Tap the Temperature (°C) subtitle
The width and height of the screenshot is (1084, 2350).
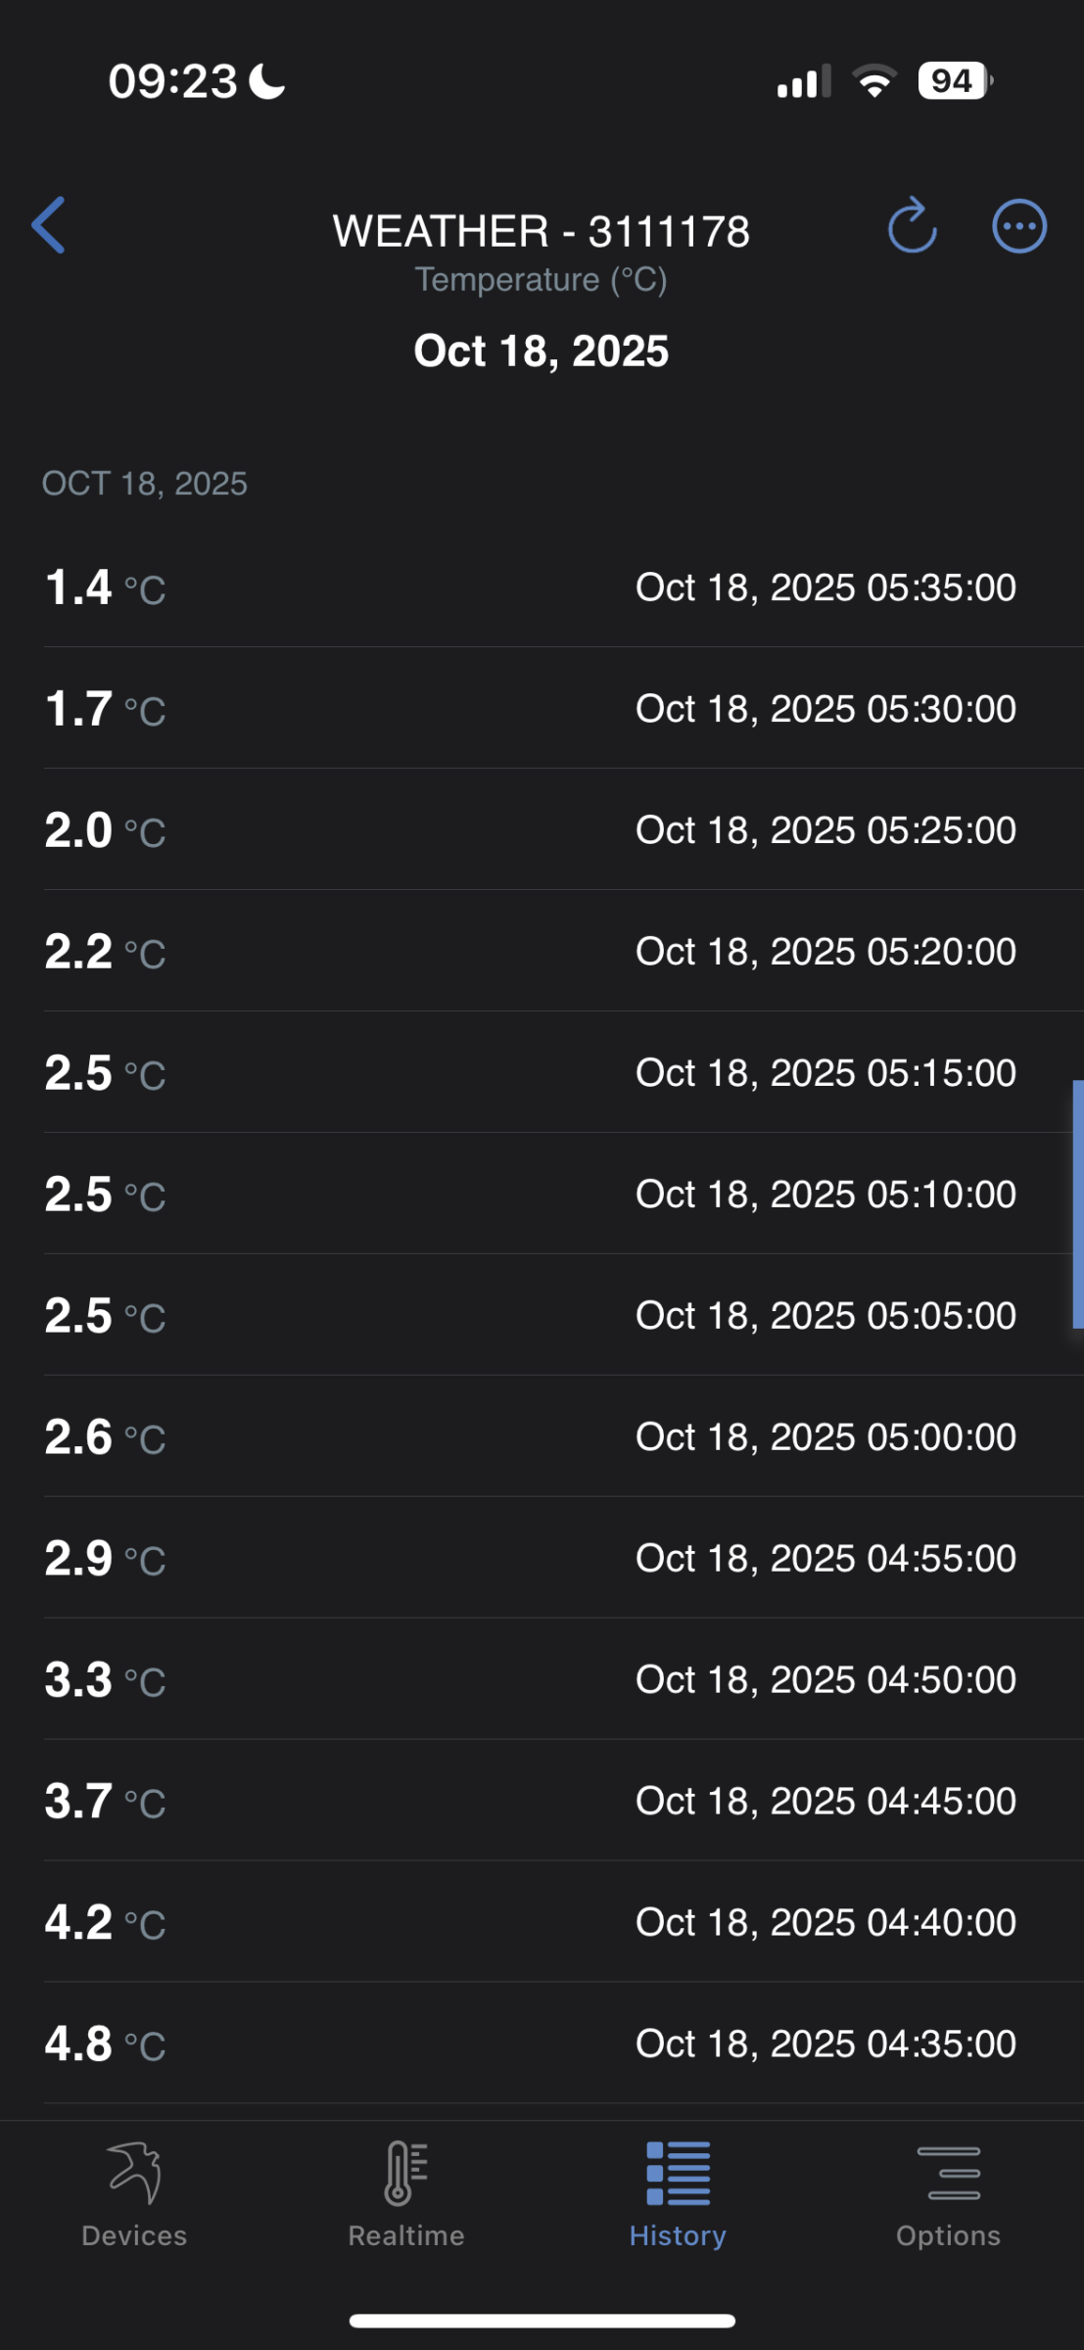pos(542,280)
